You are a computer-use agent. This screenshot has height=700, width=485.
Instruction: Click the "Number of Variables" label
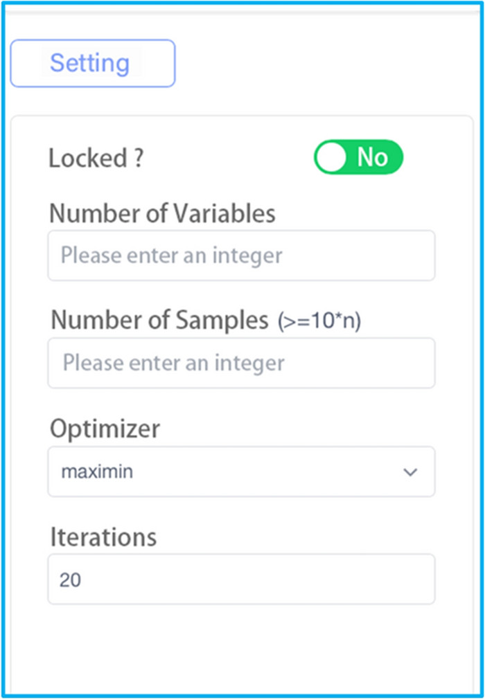click(x=162, y=213)
